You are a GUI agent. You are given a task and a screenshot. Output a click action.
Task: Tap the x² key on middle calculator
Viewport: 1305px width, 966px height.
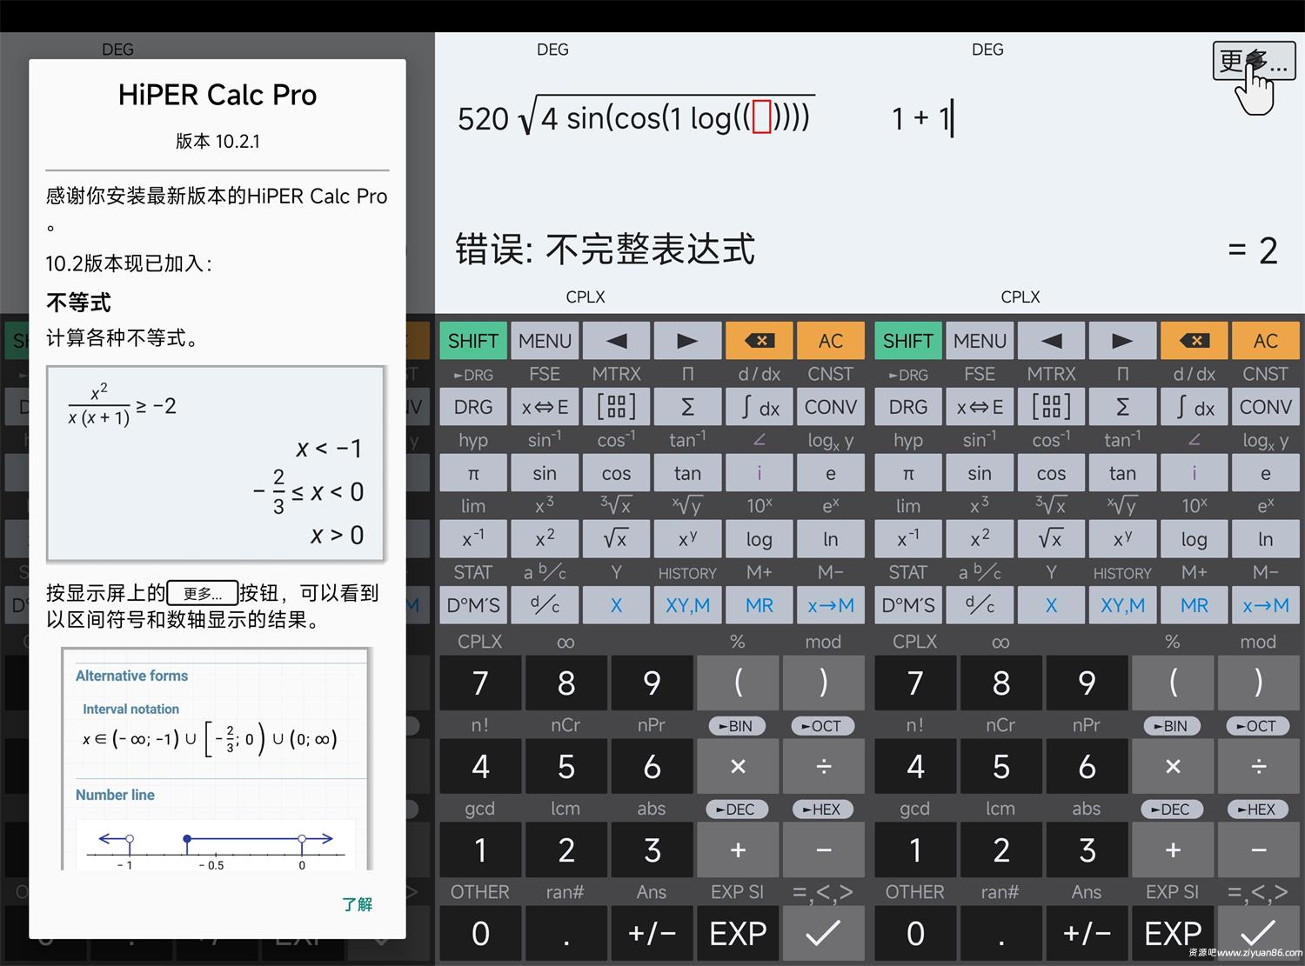point(545,539)
